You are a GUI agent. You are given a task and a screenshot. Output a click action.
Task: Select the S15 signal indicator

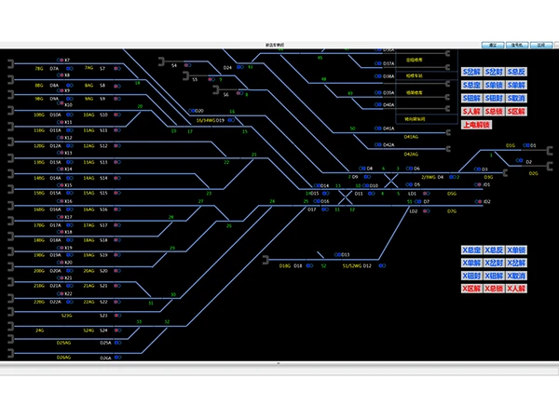pos(117,193)
